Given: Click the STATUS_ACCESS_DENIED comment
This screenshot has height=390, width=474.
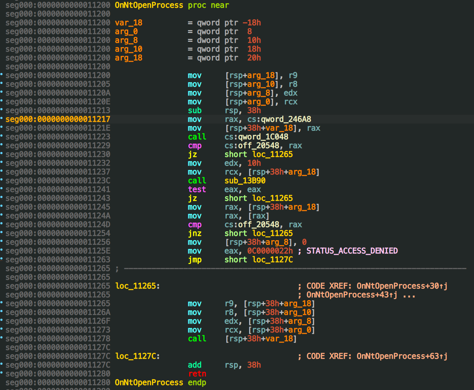Looking at the screenshot, I should 352,251.
